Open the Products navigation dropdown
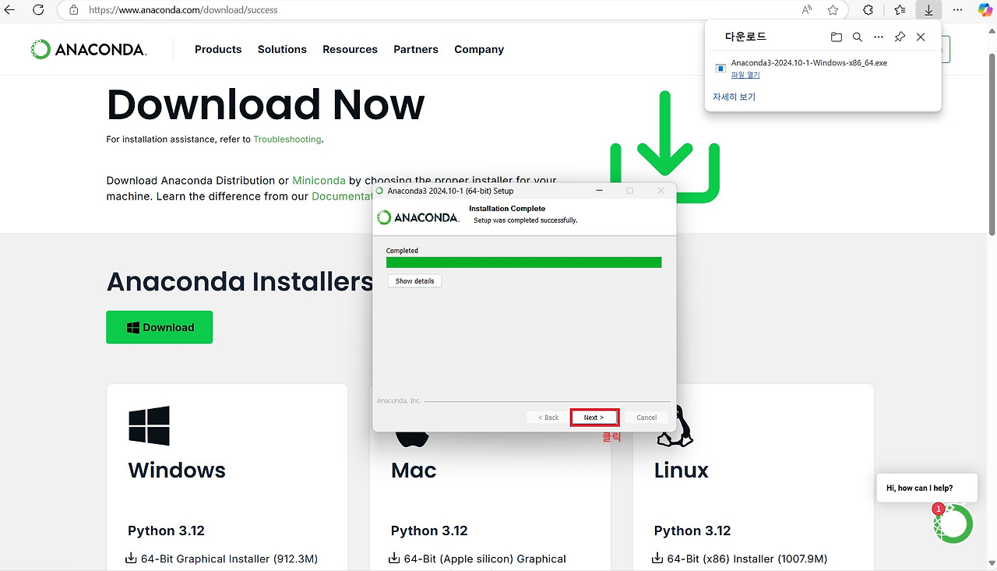Image resolution: width=997 pixels, height=571 pixels. 218,49
